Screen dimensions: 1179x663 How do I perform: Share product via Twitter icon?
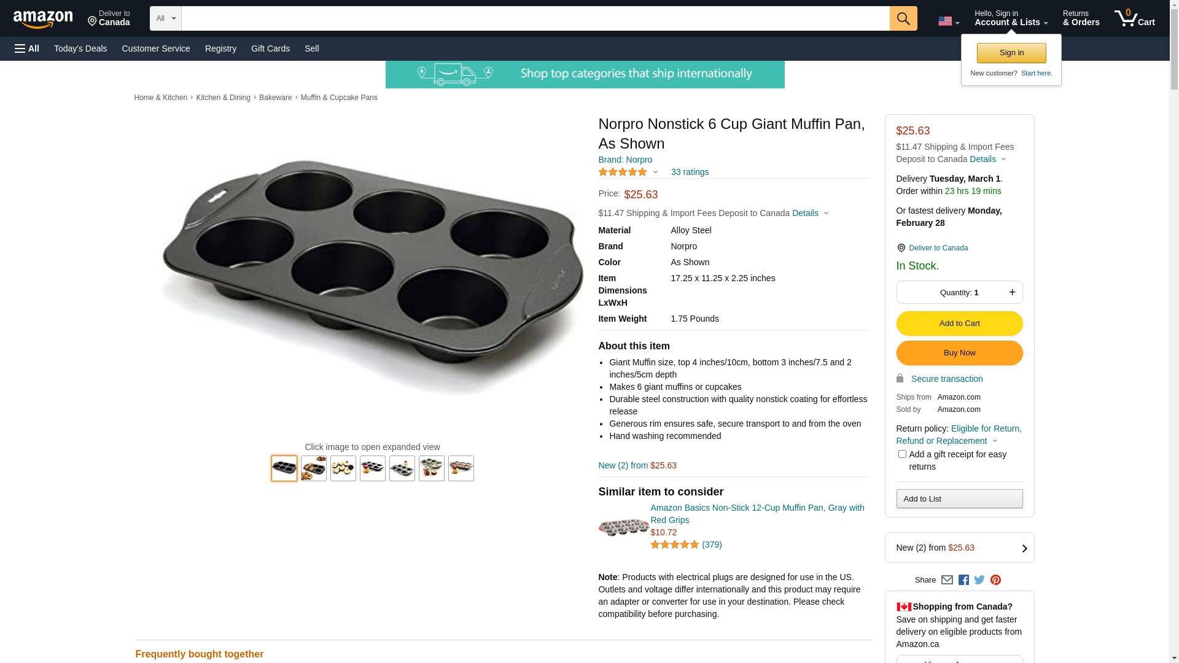pos(979,580)
